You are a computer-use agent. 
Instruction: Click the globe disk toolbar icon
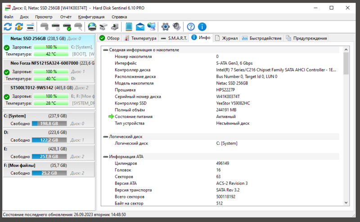92,26
